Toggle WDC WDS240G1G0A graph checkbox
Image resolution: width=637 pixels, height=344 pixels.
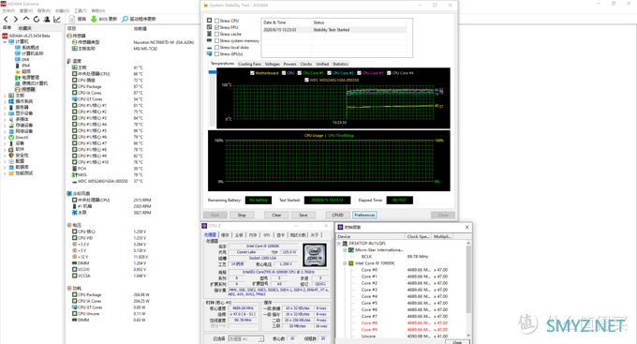[x=306, y=80]
